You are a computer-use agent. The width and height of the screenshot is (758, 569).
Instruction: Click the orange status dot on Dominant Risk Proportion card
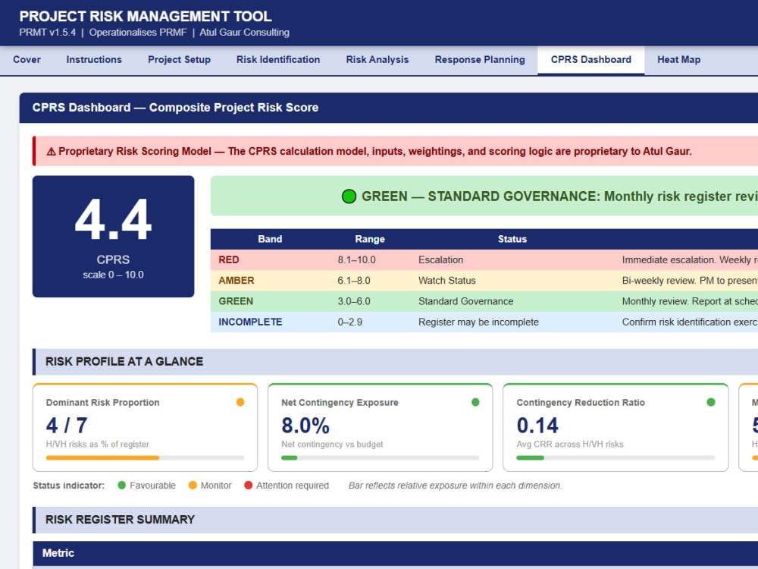coord(240,402)
